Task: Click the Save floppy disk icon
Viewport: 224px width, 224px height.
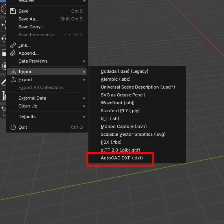Action: 13,11
